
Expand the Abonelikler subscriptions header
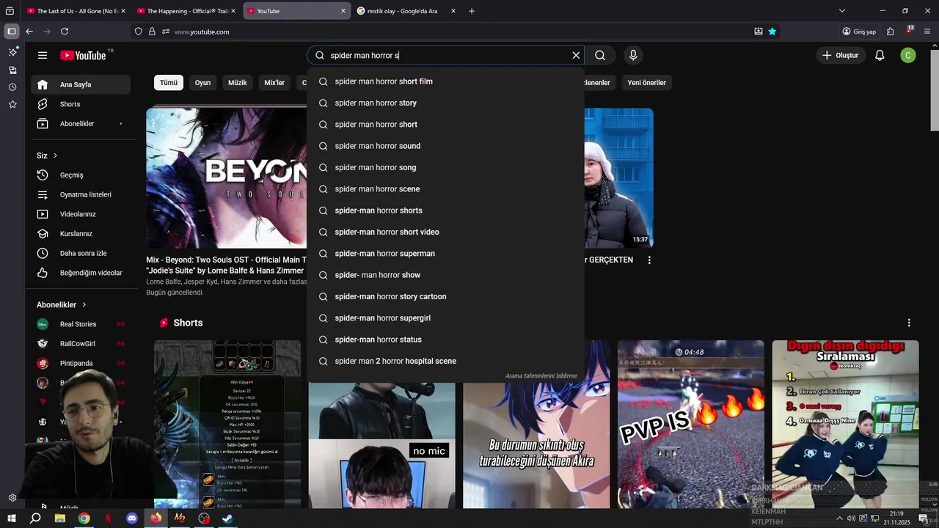click(62, 304)
